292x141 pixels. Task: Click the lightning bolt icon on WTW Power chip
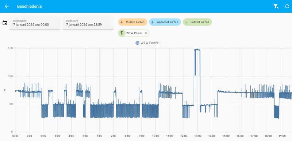pos(122,33)
